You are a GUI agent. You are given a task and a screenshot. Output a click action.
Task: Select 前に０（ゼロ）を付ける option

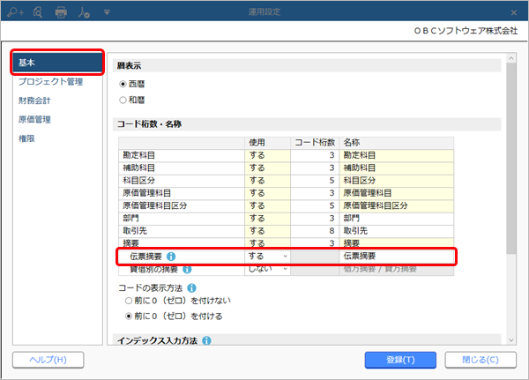coord(129,317)
